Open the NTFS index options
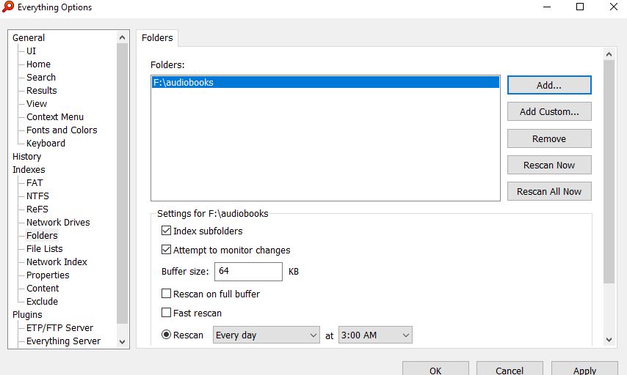The width and height of the screenshot is (627, 375). click(x=37, y=196)
